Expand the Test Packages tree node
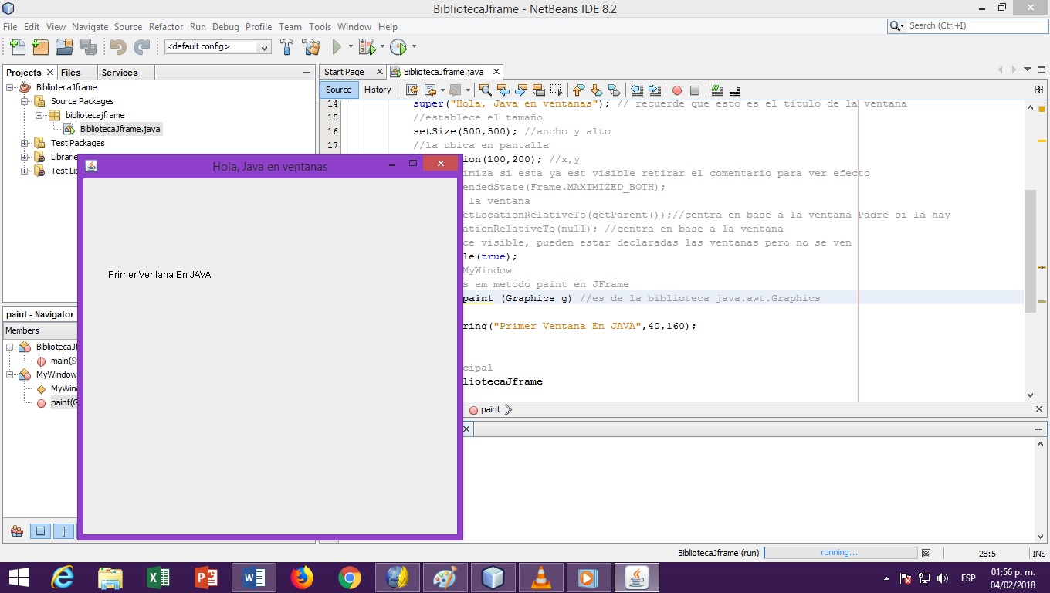 [x=24, y=143]
